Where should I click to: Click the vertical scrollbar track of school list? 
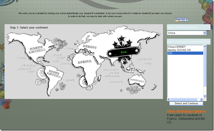(205, 71)
